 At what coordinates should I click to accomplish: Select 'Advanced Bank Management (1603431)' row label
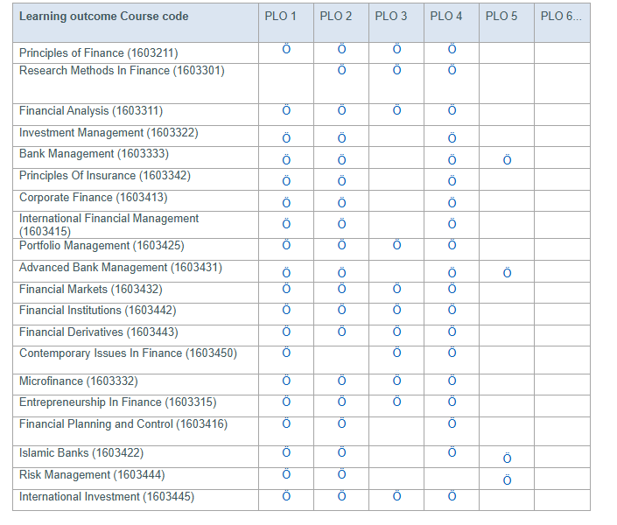point(121,268)
